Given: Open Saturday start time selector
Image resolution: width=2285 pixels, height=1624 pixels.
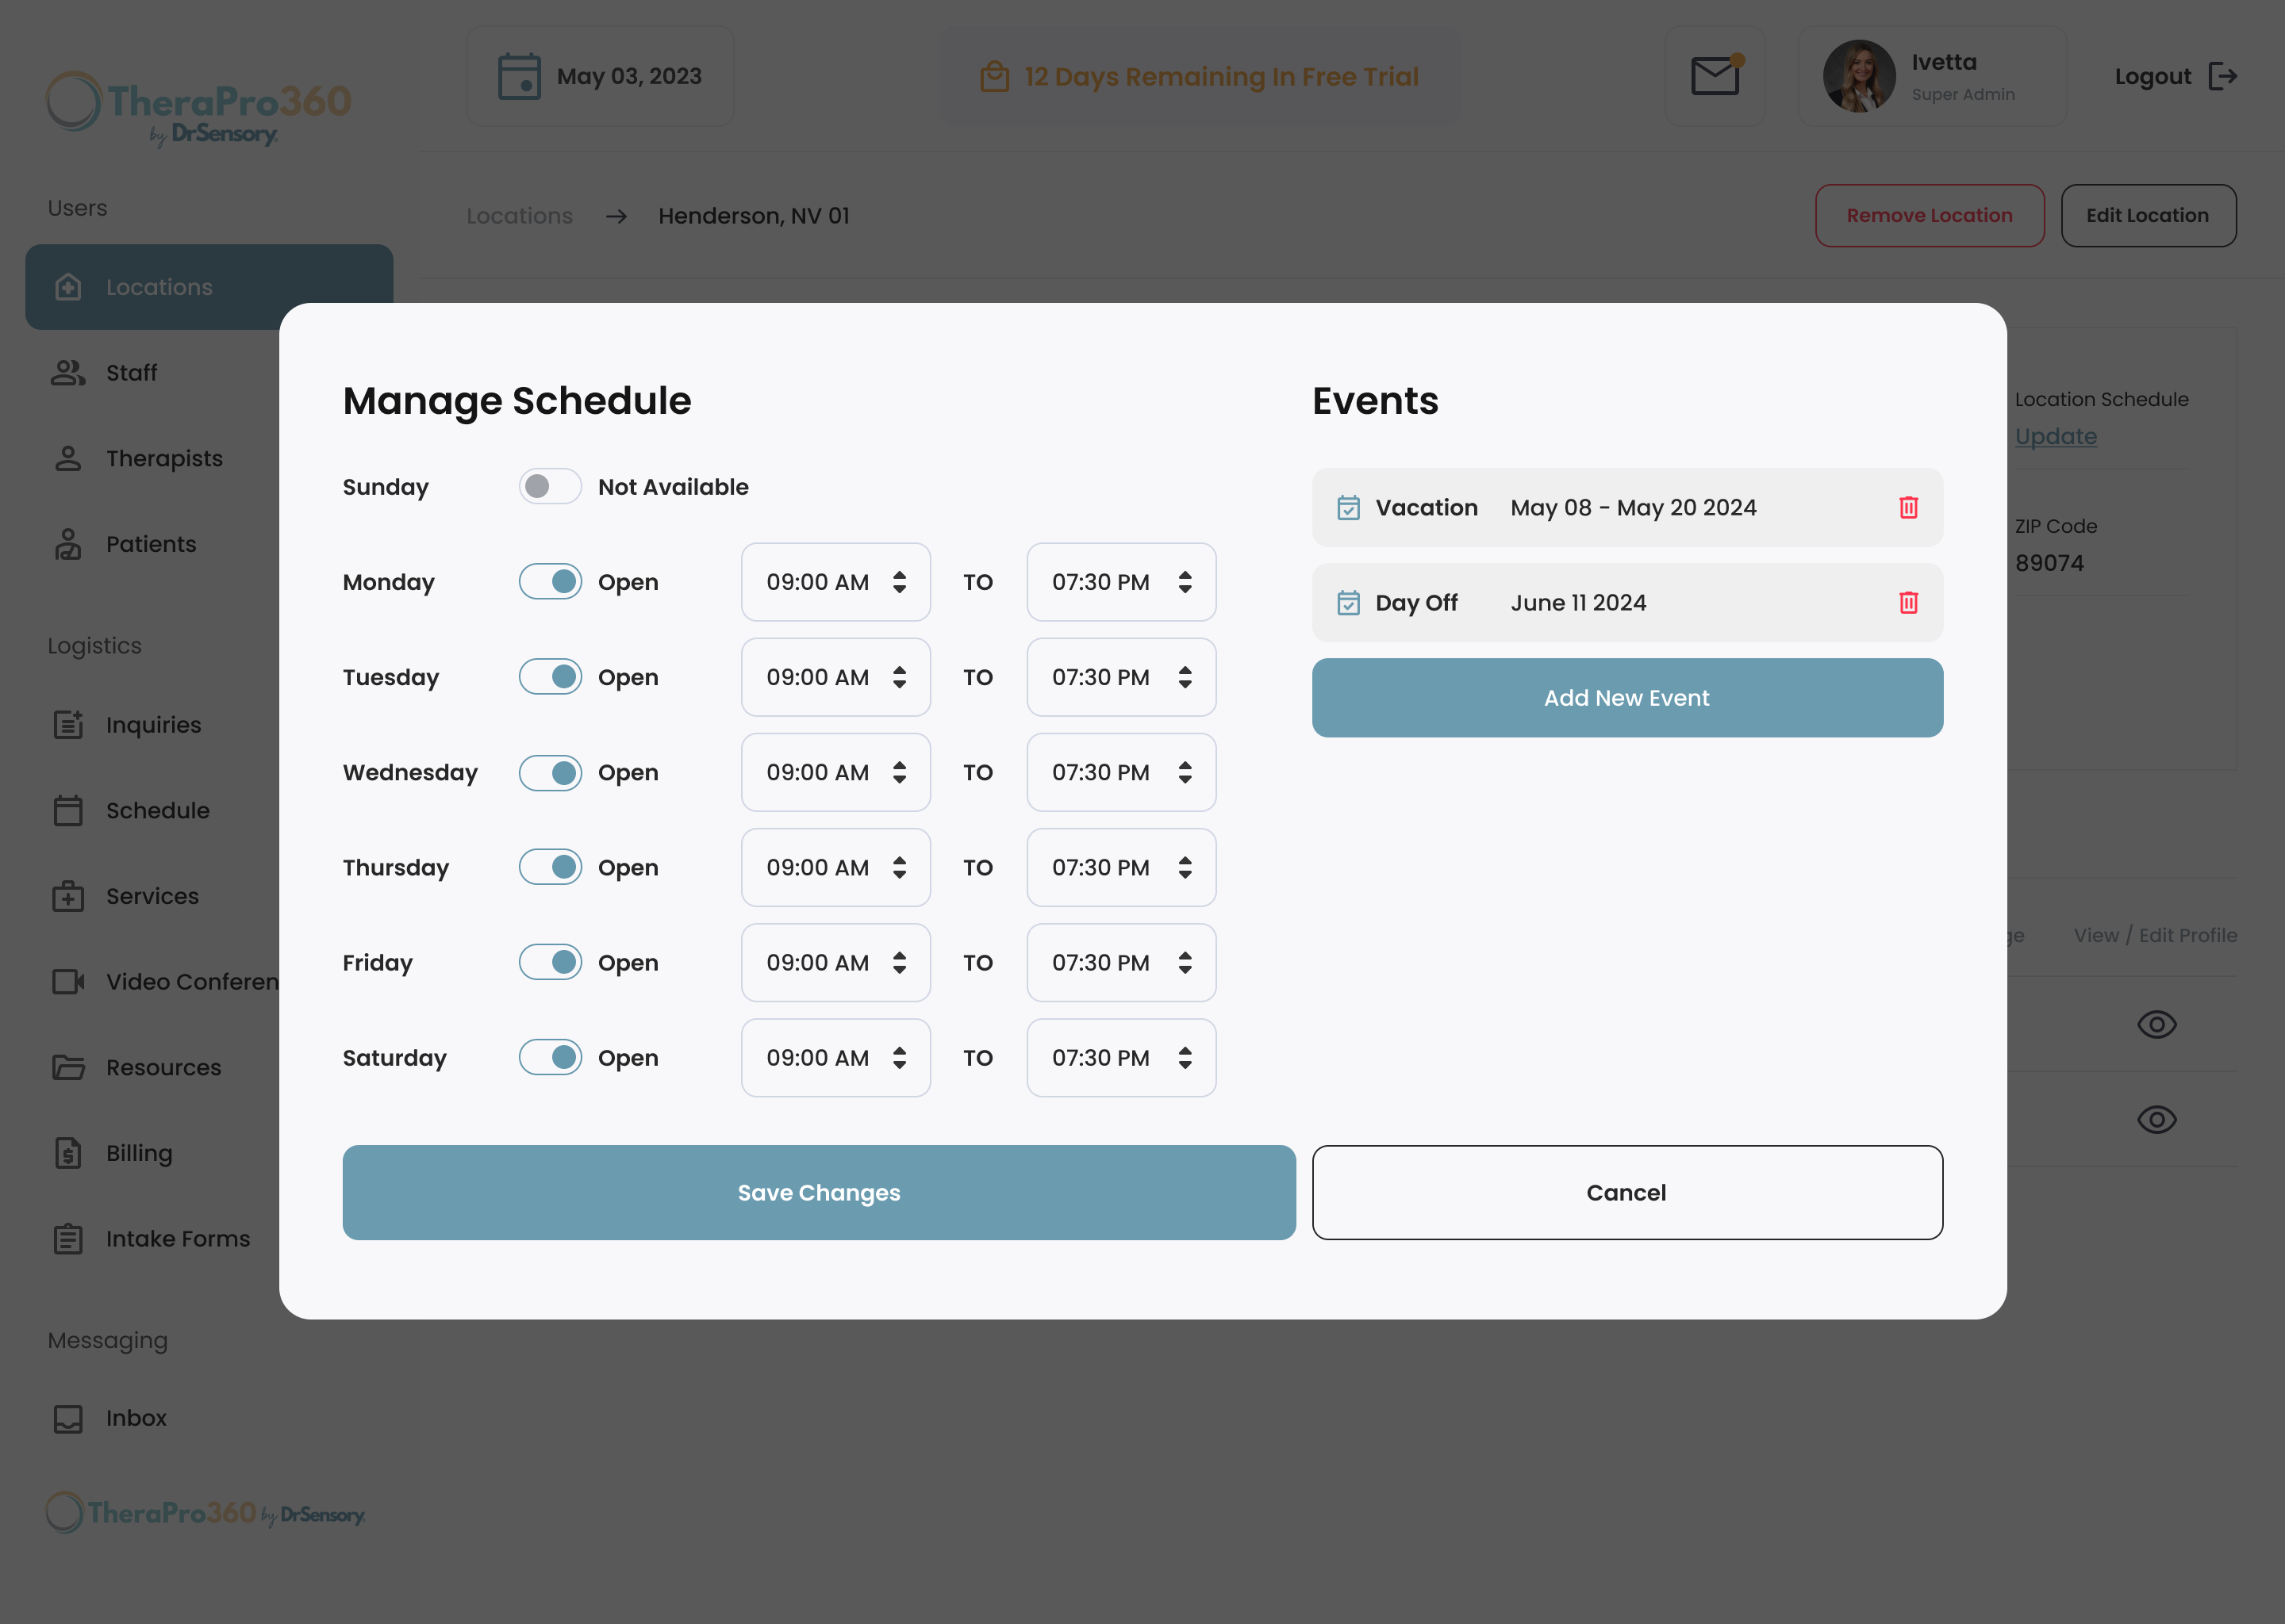Looking at the screenshot, I should click(835, 1057).
